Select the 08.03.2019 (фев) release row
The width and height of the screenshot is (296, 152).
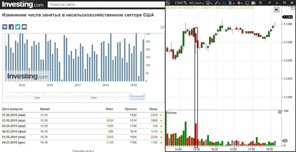pyautogui.click(x=82, y=131)
